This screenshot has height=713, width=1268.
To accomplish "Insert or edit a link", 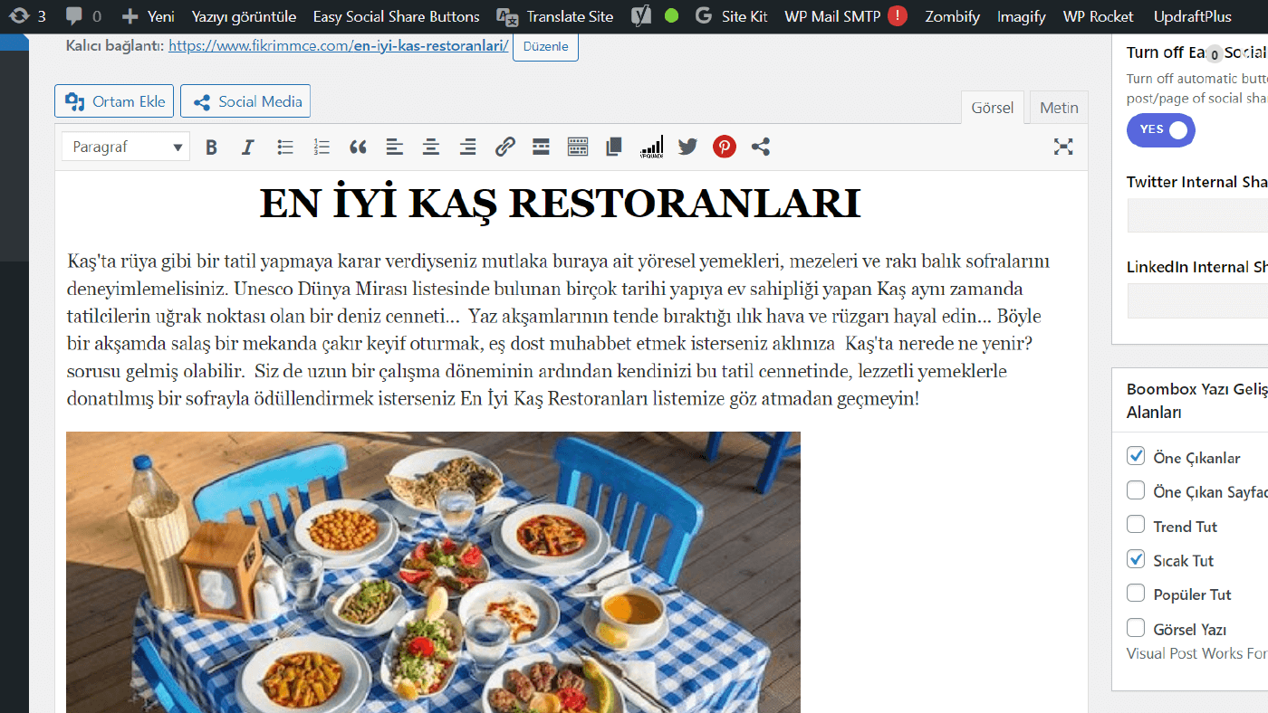I will tap(504, 147).
